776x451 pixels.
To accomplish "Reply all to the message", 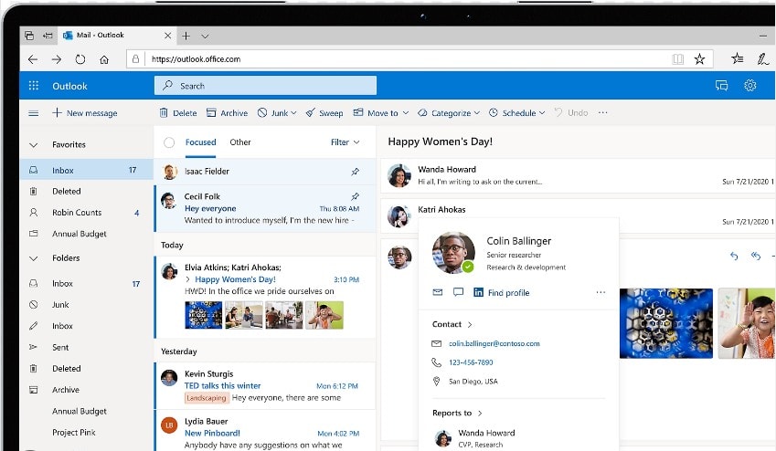I will [x=755, y=256].
